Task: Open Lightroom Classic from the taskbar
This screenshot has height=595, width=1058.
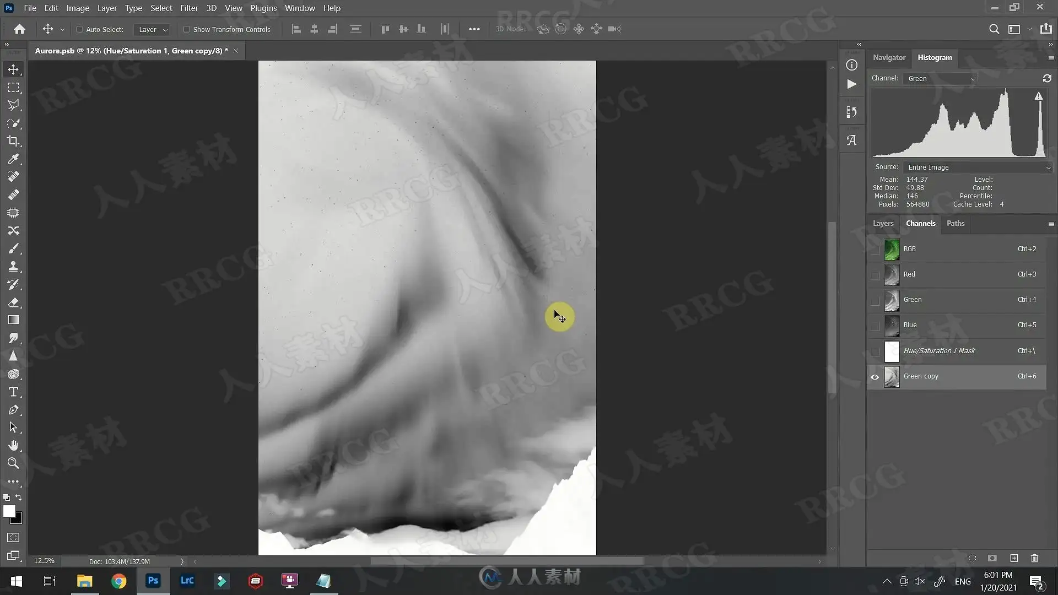Action: click(x=187, y=581)
